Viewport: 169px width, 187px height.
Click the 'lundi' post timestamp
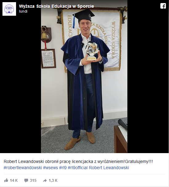tap(23, 11)
